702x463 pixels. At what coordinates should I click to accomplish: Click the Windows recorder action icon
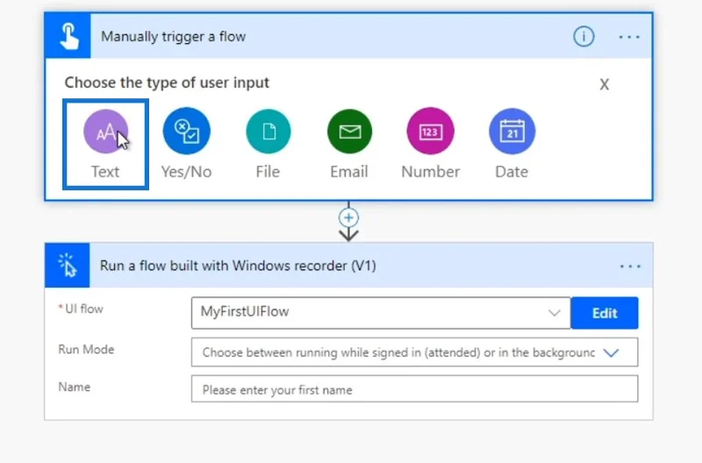point(68,266)
